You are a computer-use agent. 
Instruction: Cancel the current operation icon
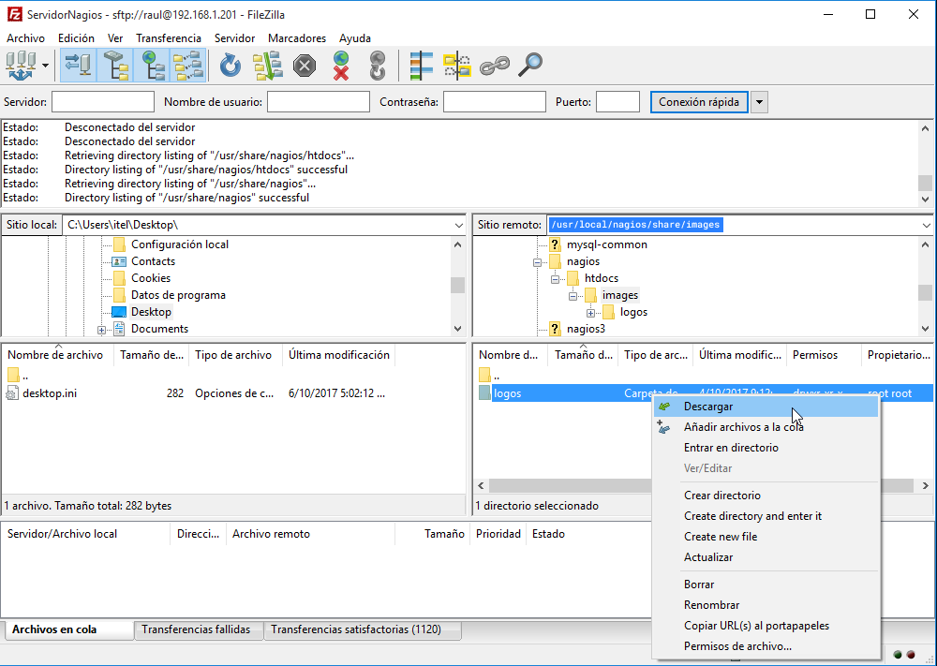304,66
